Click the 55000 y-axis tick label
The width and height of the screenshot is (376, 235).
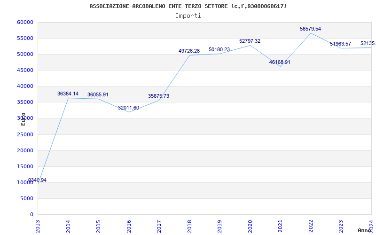point(25,39)
